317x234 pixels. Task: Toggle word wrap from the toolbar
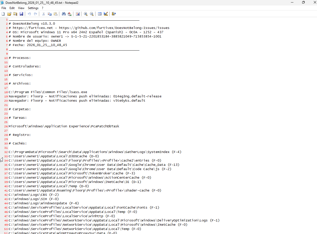coord(78,14)
